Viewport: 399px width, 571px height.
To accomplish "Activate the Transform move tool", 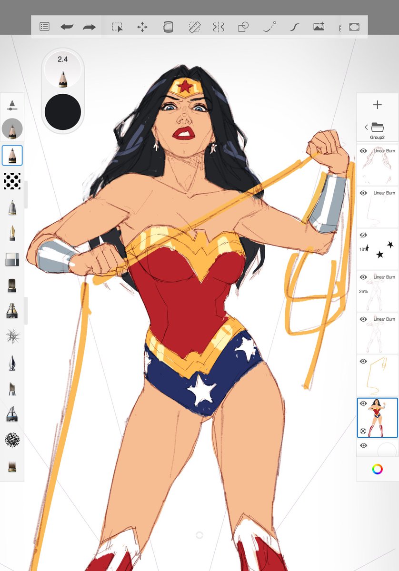I will pyautogui.click(x=142, y=27).
